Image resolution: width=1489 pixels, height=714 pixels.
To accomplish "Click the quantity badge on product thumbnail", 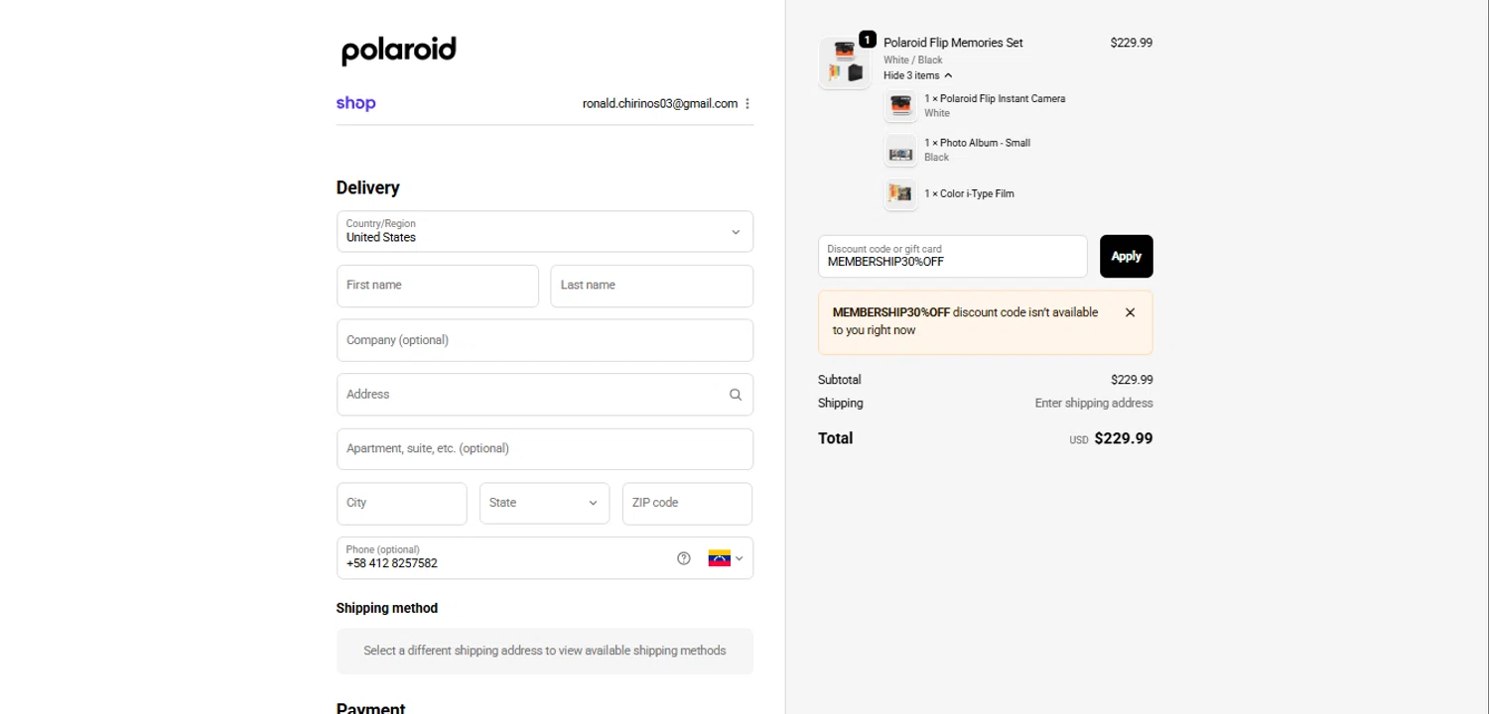I will (x=868, y=40).
